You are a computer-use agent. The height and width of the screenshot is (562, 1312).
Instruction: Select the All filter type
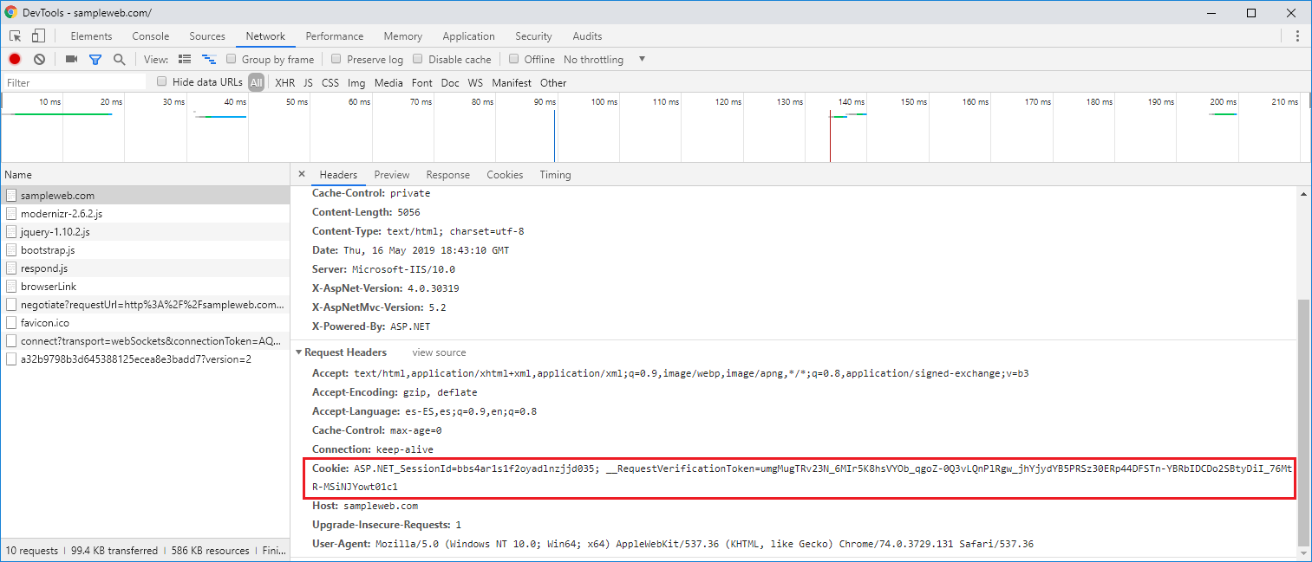256,83
